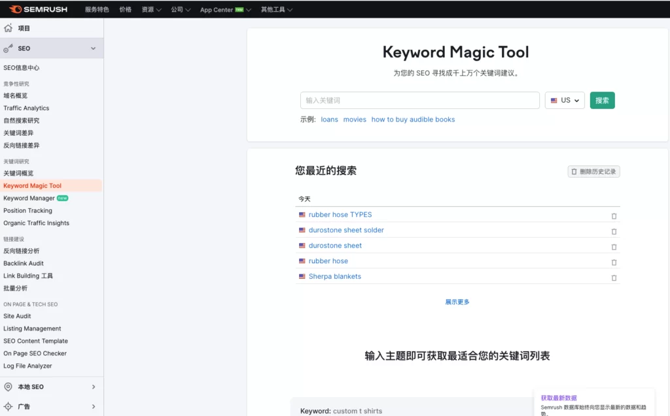The image size is (670, 416).
Task: Open recent search 'rubber hose'
Action: [328, 261]
